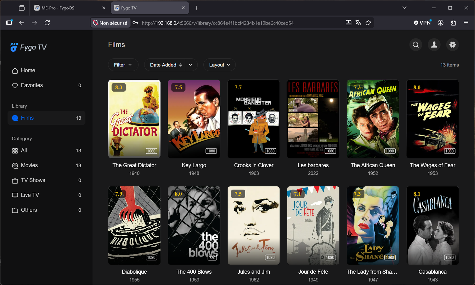Expand the Layout dropdown
Screen dimensions: 475x285
point(219,65)
